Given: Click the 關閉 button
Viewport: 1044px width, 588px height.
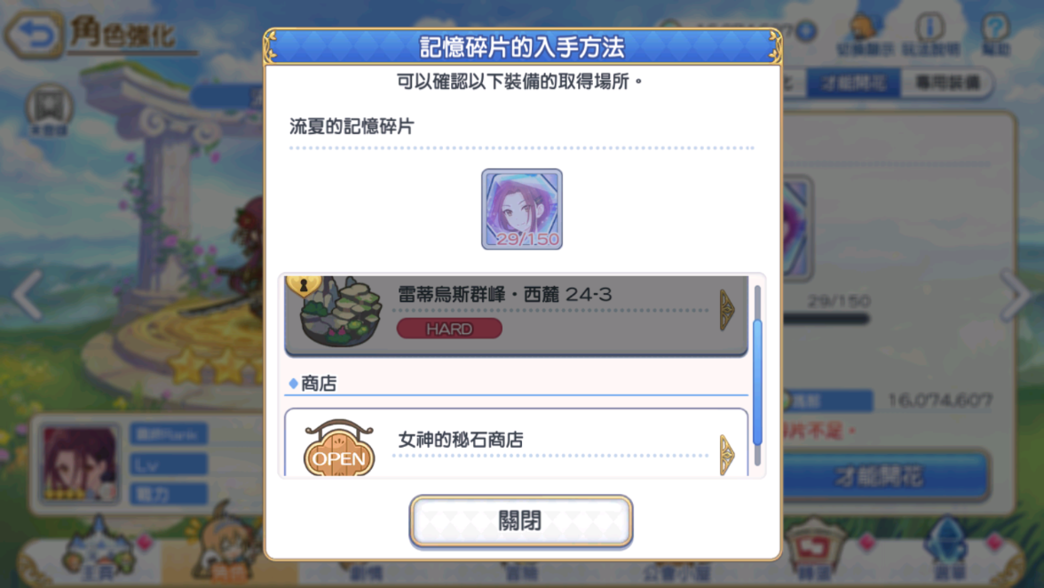Looking at the screenshot, I should 520,520.
